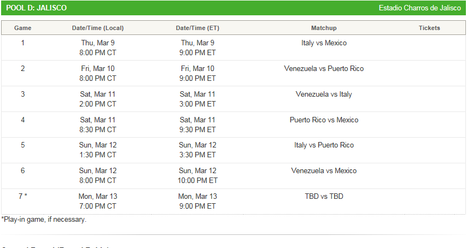
Task: Click the Matchup column header
Action: click(x=324, y=28)
